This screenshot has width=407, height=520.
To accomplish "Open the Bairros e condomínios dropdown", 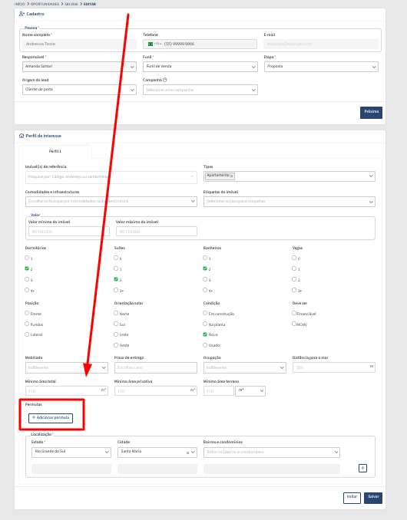I will [x=272, y=453].
